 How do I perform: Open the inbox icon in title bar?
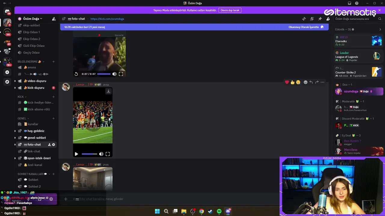pos(350,3)
